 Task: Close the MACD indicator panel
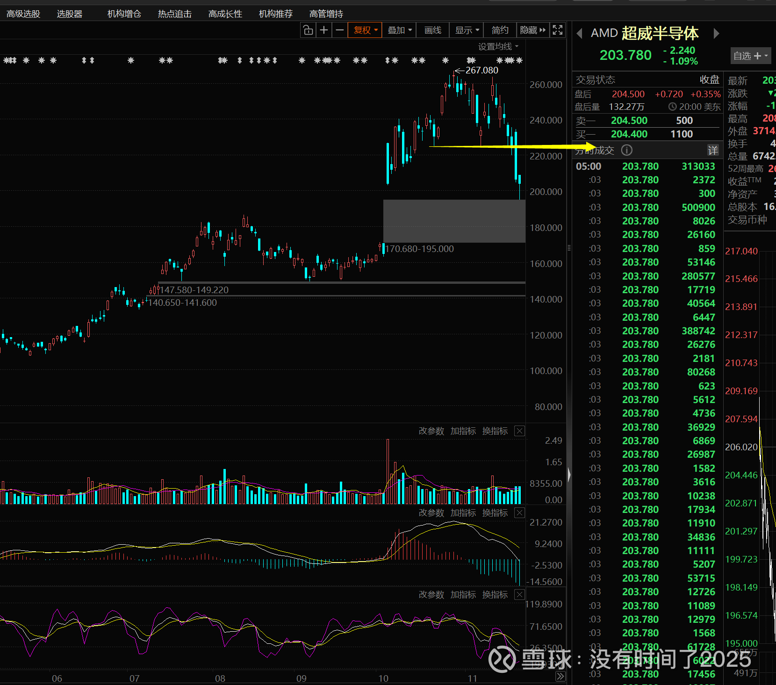[519, 513]
